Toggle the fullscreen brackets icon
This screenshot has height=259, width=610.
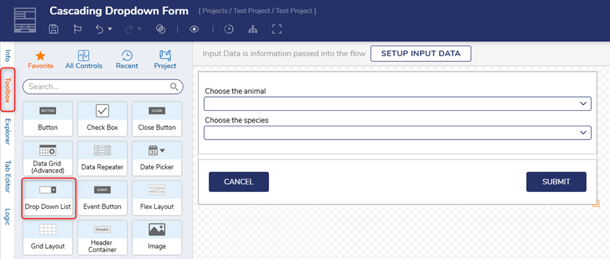(277, 29)
